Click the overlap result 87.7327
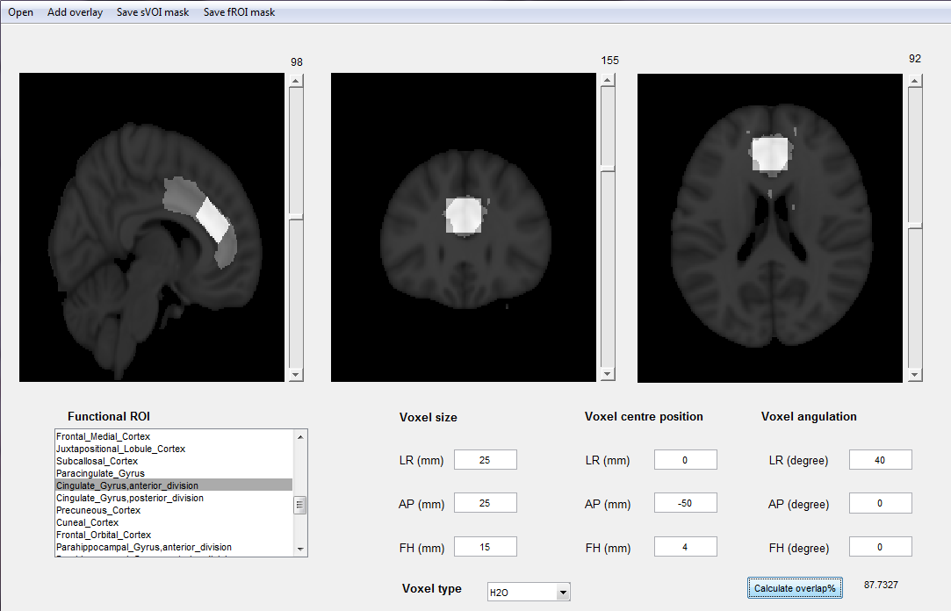The height and width of the screenshot is (611, 951). (x=881, y=585)
